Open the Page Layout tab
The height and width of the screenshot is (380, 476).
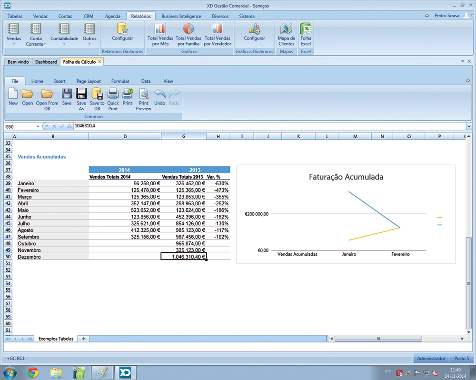pos(89,81)
